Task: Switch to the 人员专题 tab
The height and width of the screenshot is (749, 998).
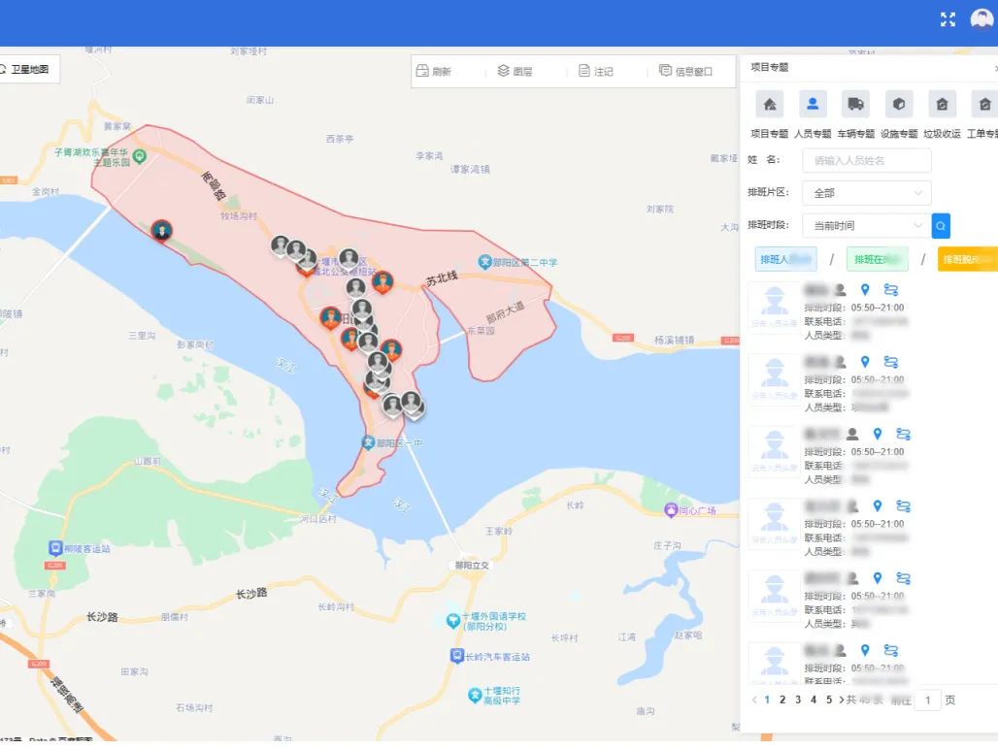Action: click(813, 105)
